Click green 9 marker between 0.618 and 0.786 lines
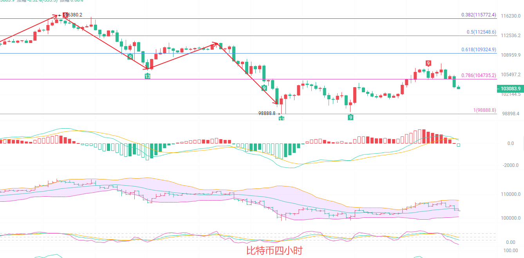 pyautogui.click(x=130, y=57)
